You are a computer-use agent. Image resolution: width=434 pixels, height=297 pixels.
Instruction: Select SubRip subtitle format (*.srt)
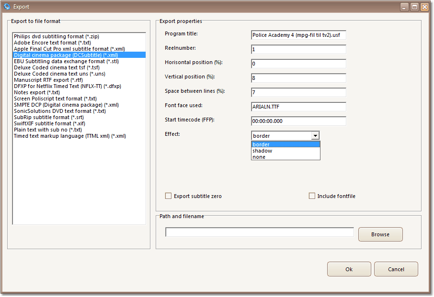point(79,117)
